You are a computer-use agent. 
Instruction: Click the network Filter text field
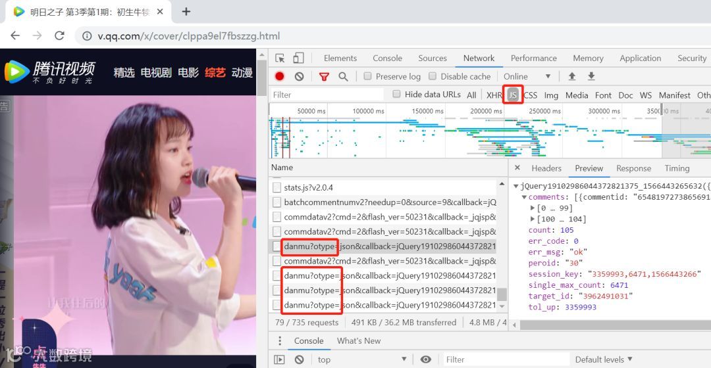[327, 95]
